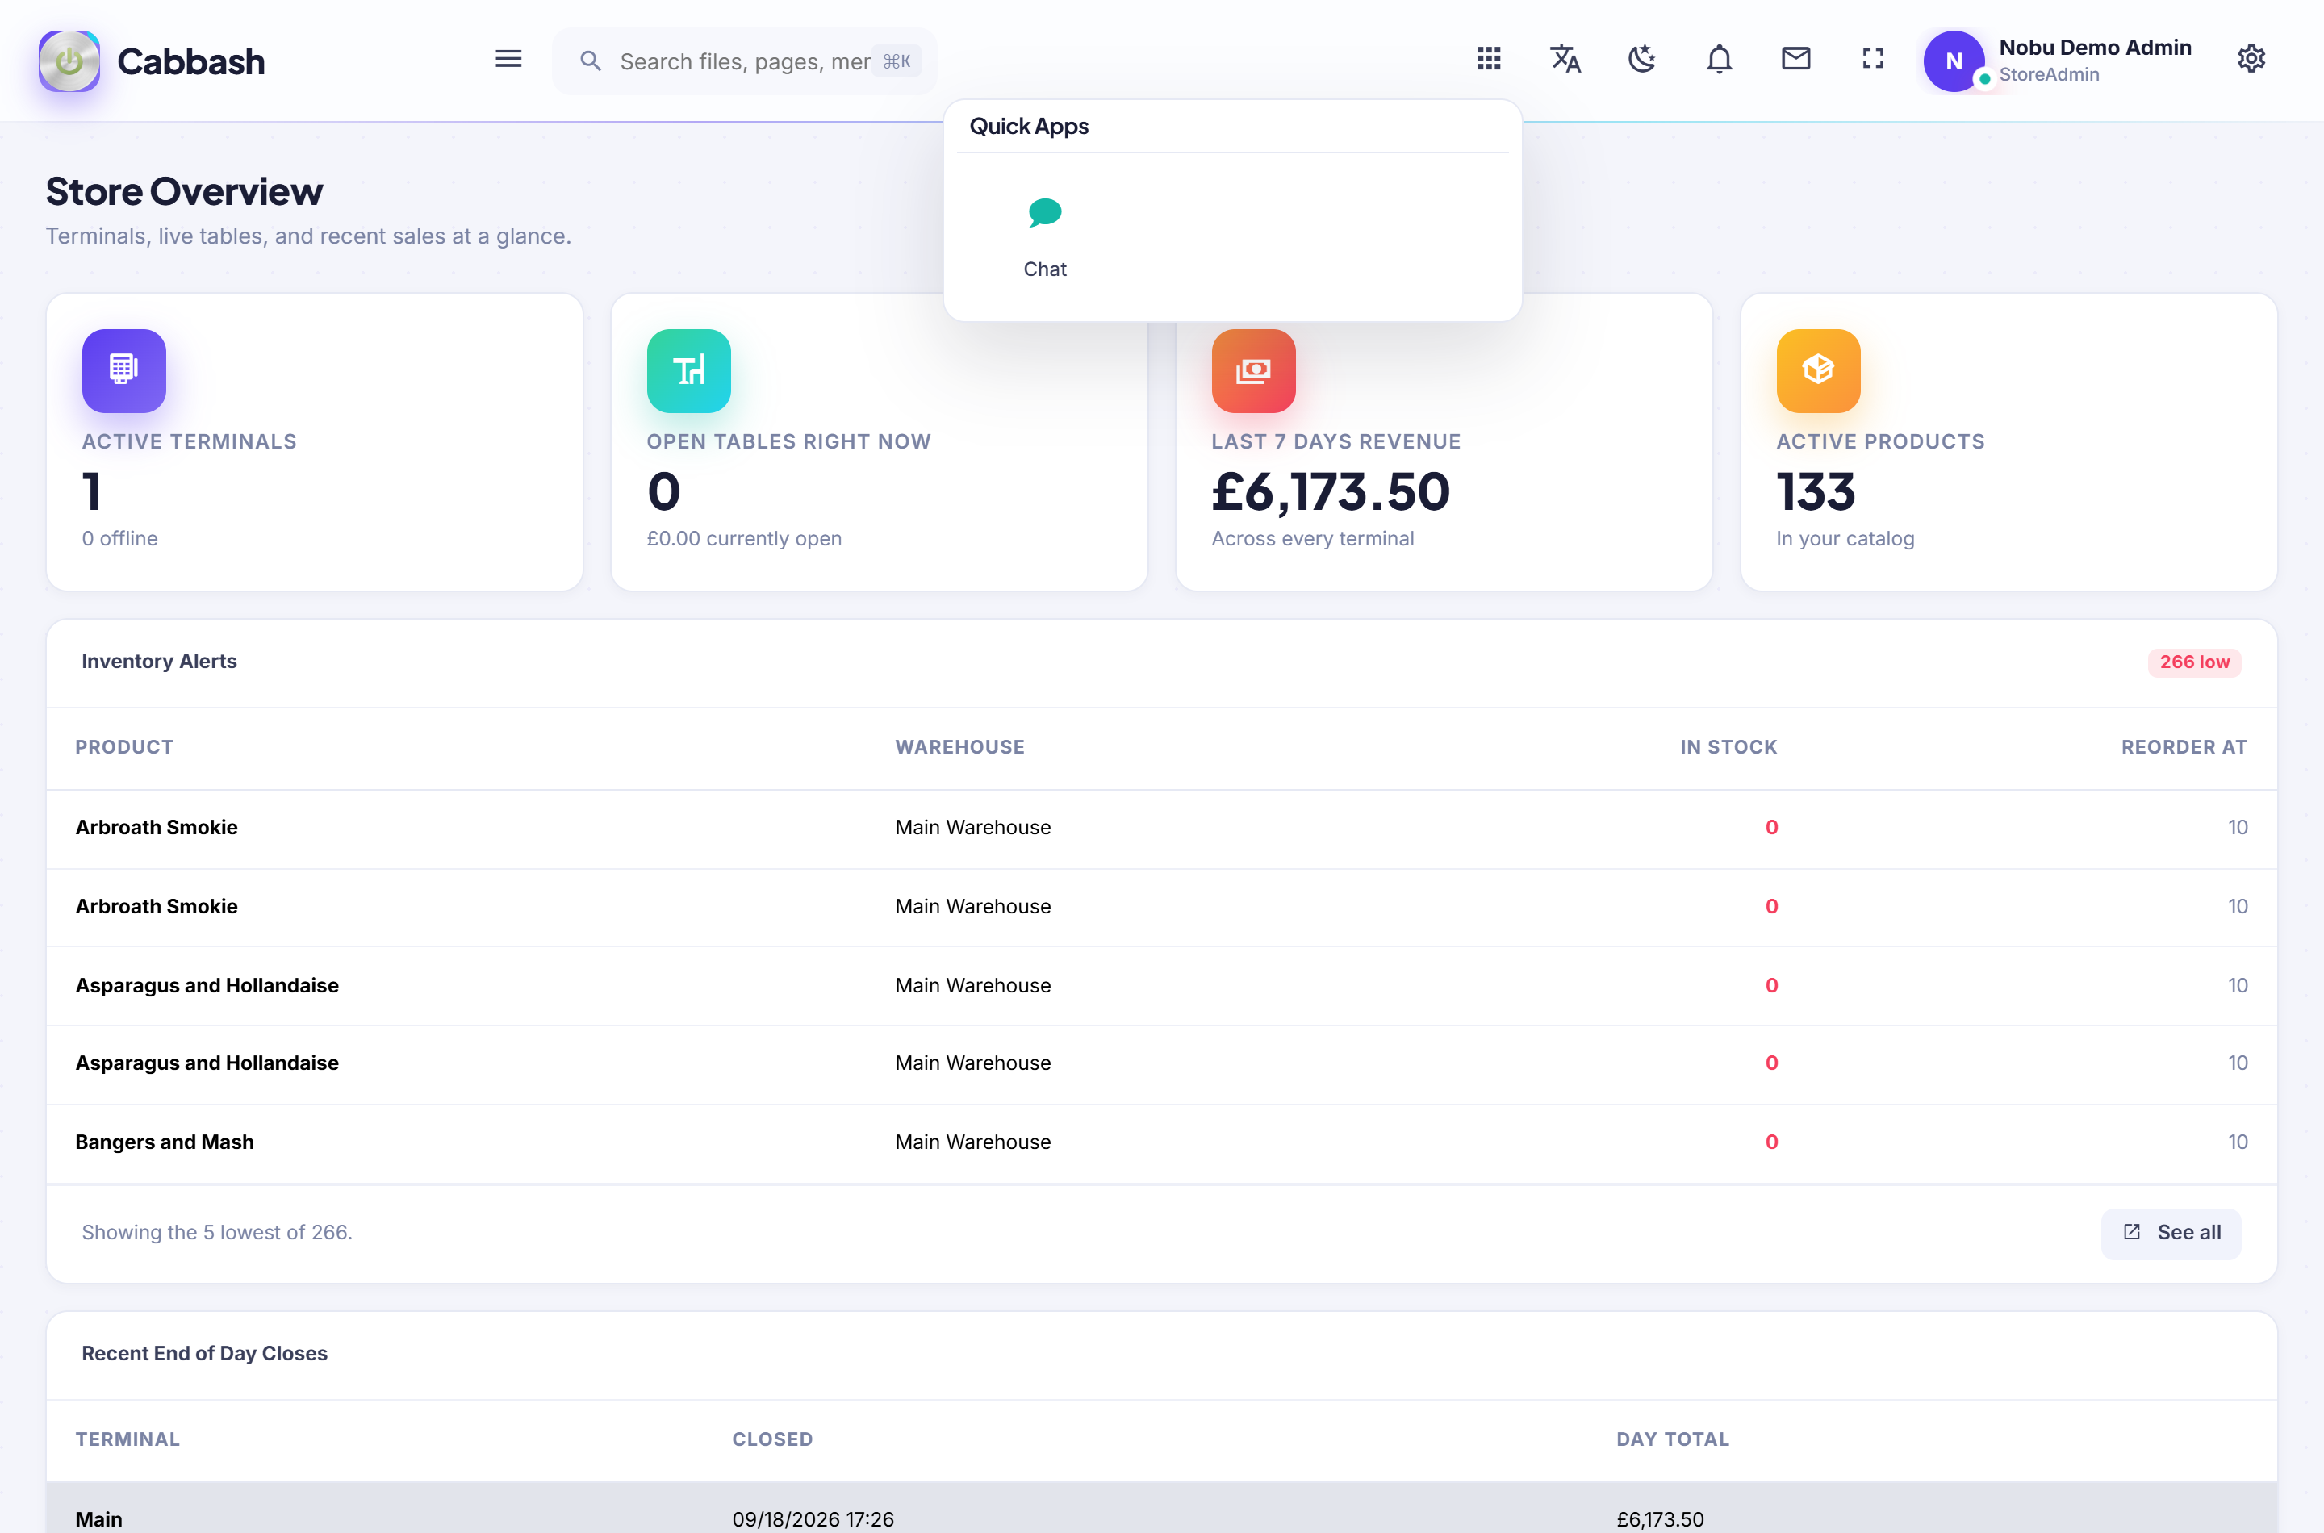Click the Quick Apps panel title
2324x1533 pixels.
tap(1029, 126)
